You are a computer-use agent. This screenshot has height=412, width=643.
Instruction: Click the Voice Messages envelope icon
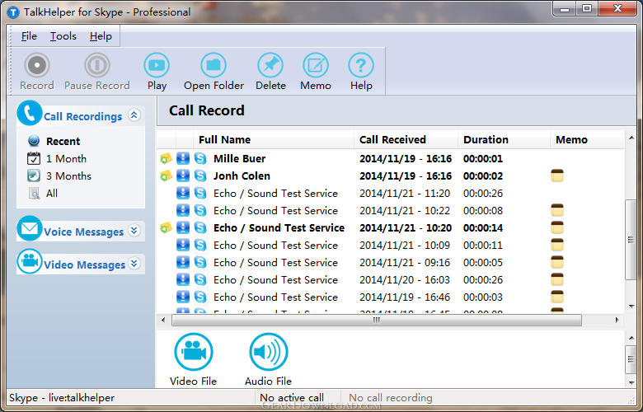[30, 228]
